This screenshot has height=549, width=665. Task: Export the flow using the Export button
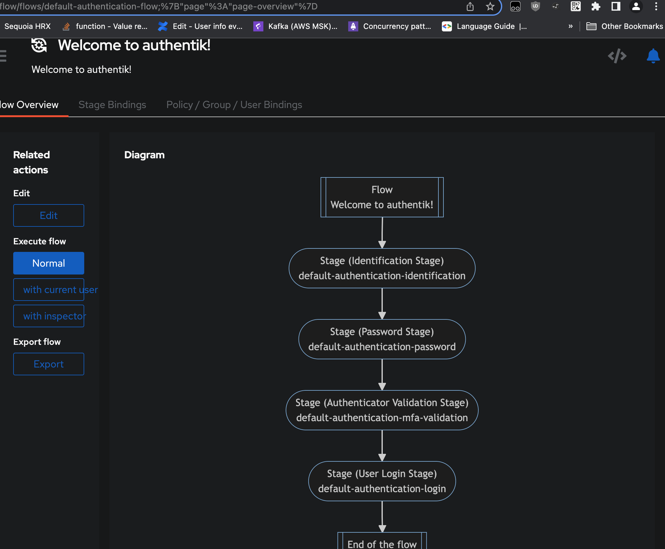point(48,364)
